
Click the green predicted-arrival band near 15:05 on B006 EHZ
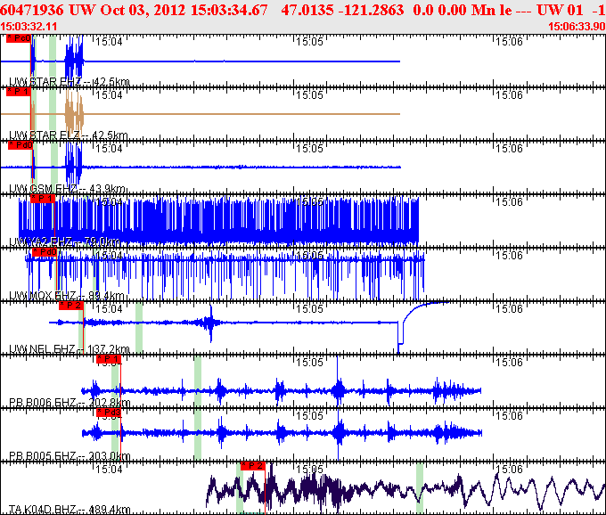click(x=198, y=380)
